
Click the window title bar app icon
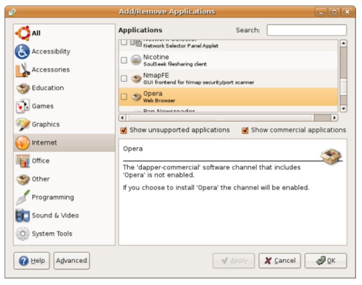tap(12, 11)
